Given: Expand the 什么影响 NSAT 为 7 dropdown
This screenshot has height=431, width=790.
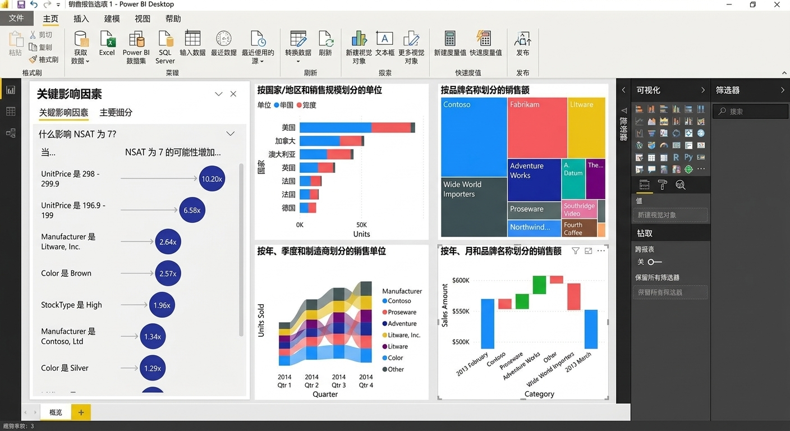Looking at the screenshot, I should tap(230, 134).
